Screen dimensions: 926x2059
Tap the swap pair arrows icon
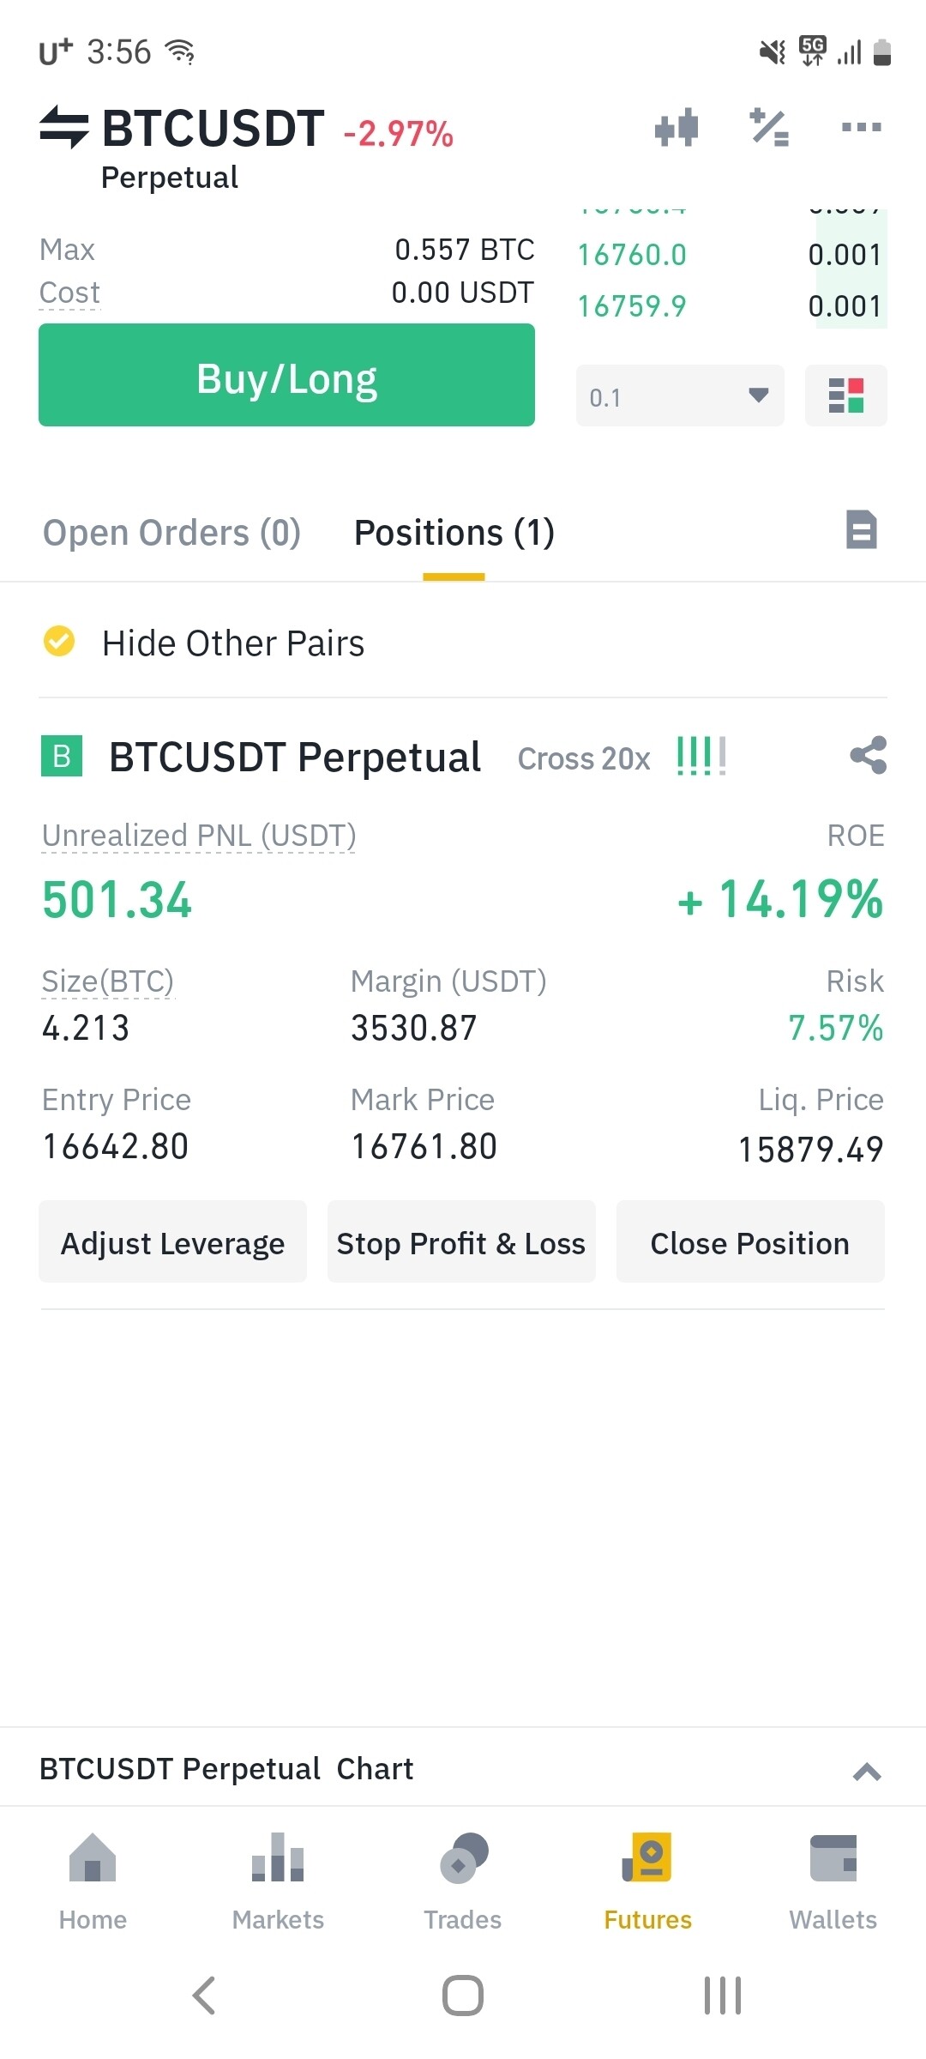tap(63, 127)
